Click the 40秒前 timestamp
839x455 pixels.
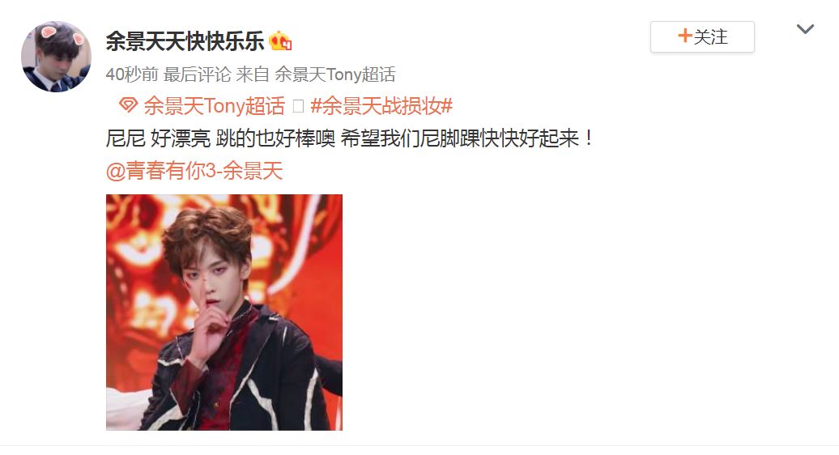132,74
